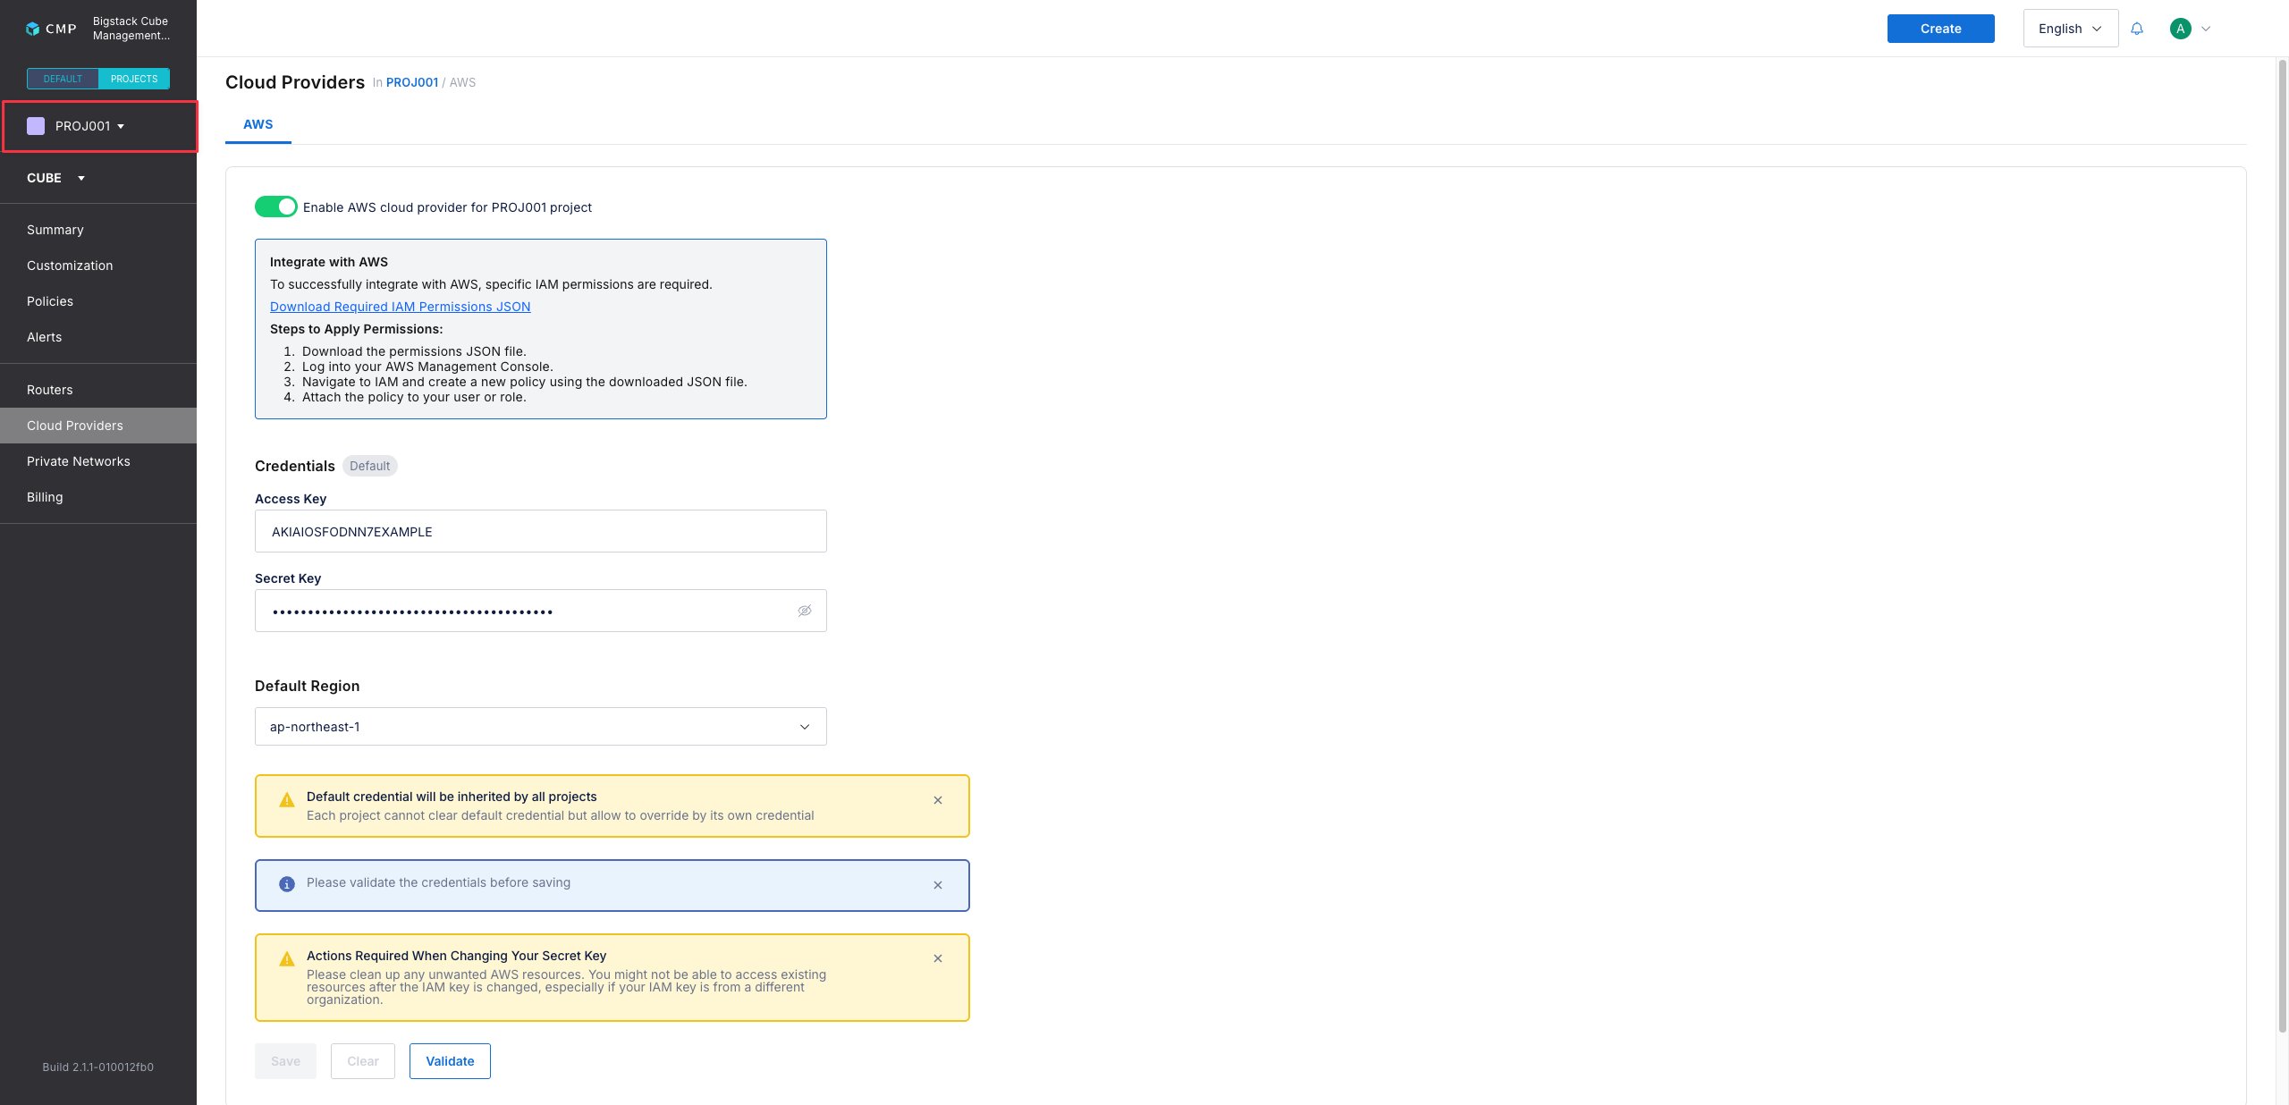This screenshot has width=2289, height=1105.
Task: Switch to PROJECTS scope toggle
Action: (134, 79)
